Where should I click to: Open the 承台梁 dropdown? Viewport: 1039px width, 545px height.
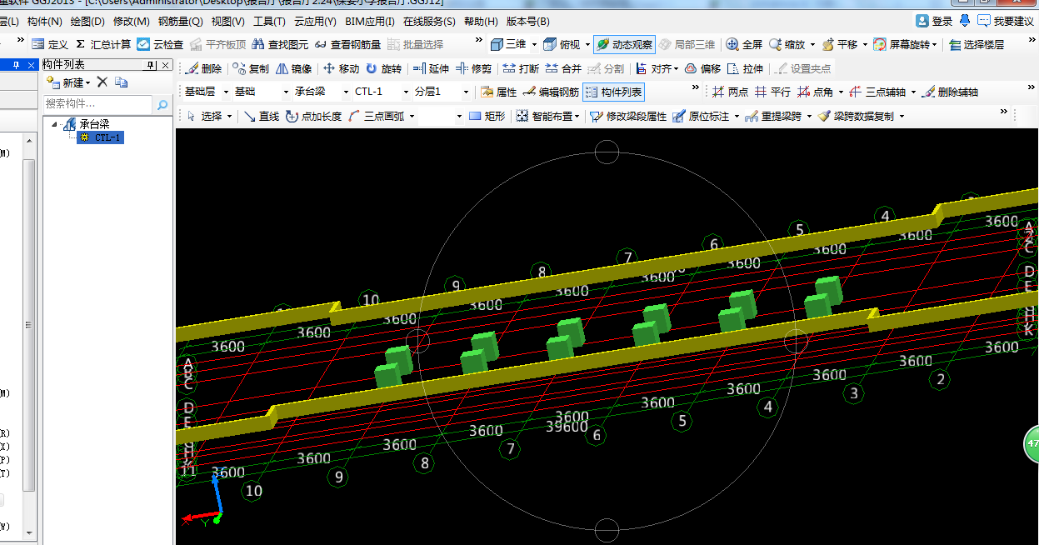click(344, 92)
